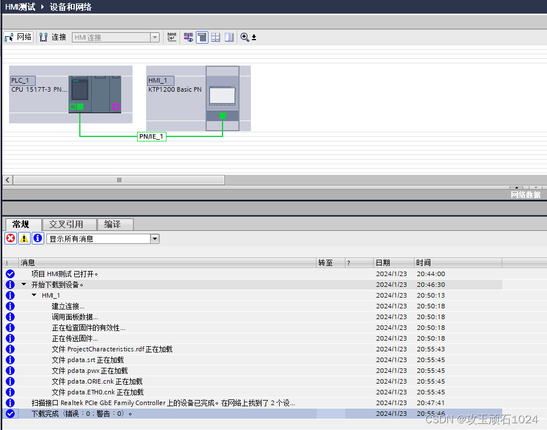
Task: Select the 下载完成 (错误:0) message row
Action: pos(253,414)
